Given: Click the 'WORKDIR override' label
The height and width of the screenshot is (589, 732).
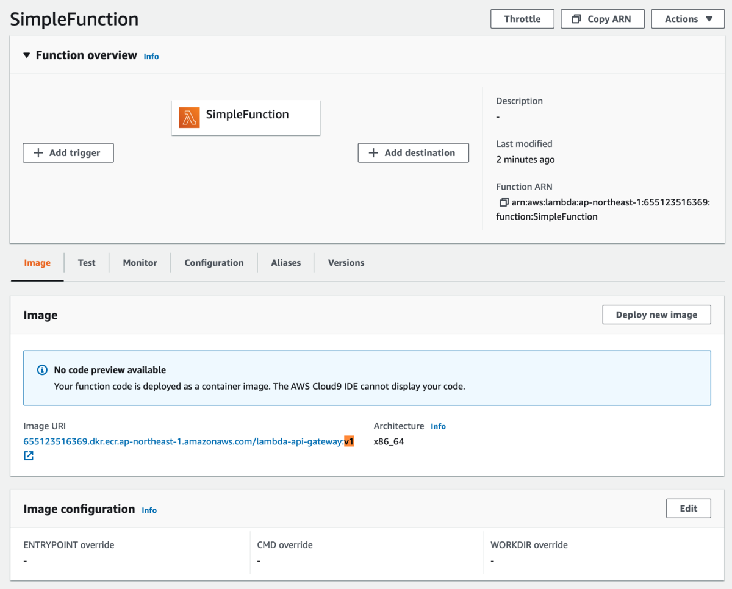Looking at the screenshot, I should pyautogui.click(x=529, y=545).
